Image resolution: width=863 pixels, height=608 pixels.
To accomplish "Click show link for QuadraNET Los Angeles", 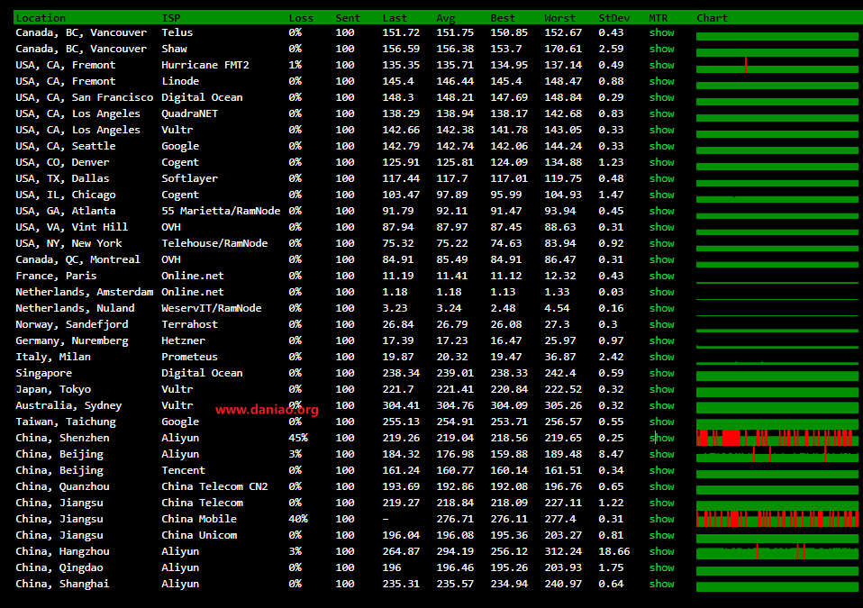I will pos(661,113).
